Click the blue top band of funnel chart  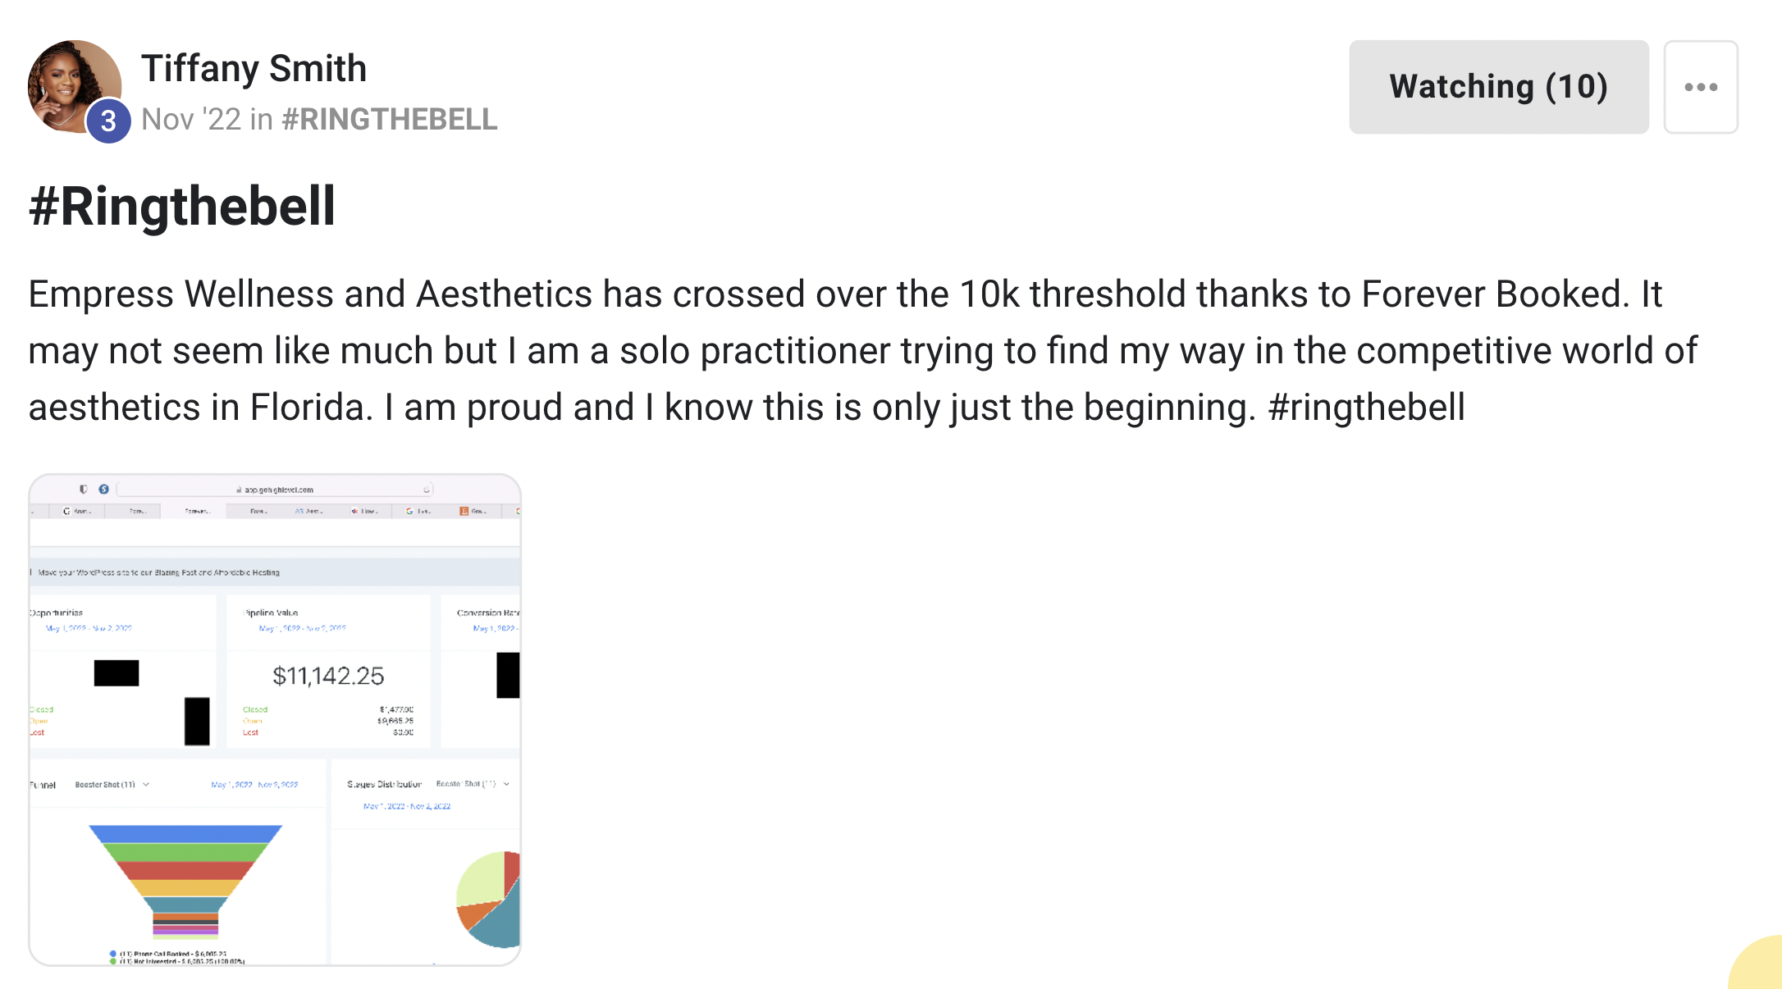coord(185,834)
